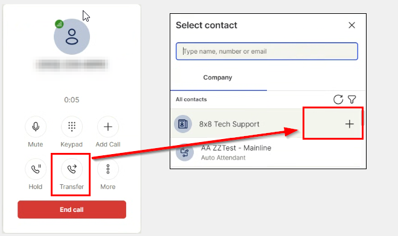Click the red End call button
Image resolution: width=398 pixels, height=236 pixels.
(x=72, y=210)
